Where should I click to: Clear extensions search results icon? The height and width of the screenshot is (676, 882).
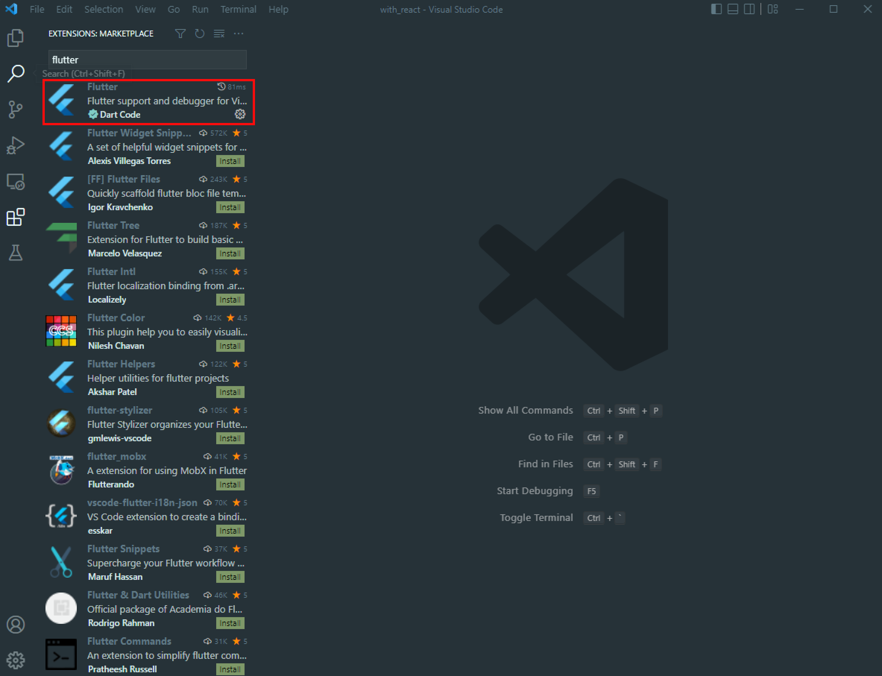point(219,34)
